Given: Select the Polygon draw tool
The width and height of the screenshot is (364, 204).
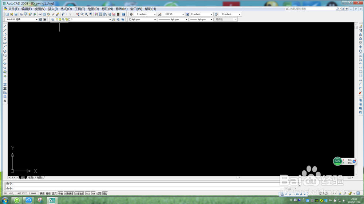Looking at the screenshot, I should click(x=5, y=39).
